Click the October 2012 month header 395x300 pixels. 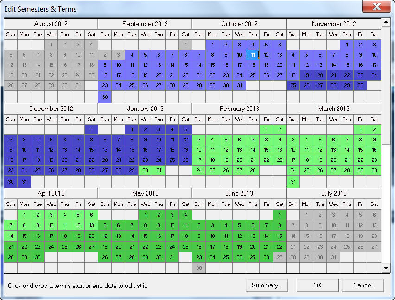pyautogui.click(x=239, y=24)
